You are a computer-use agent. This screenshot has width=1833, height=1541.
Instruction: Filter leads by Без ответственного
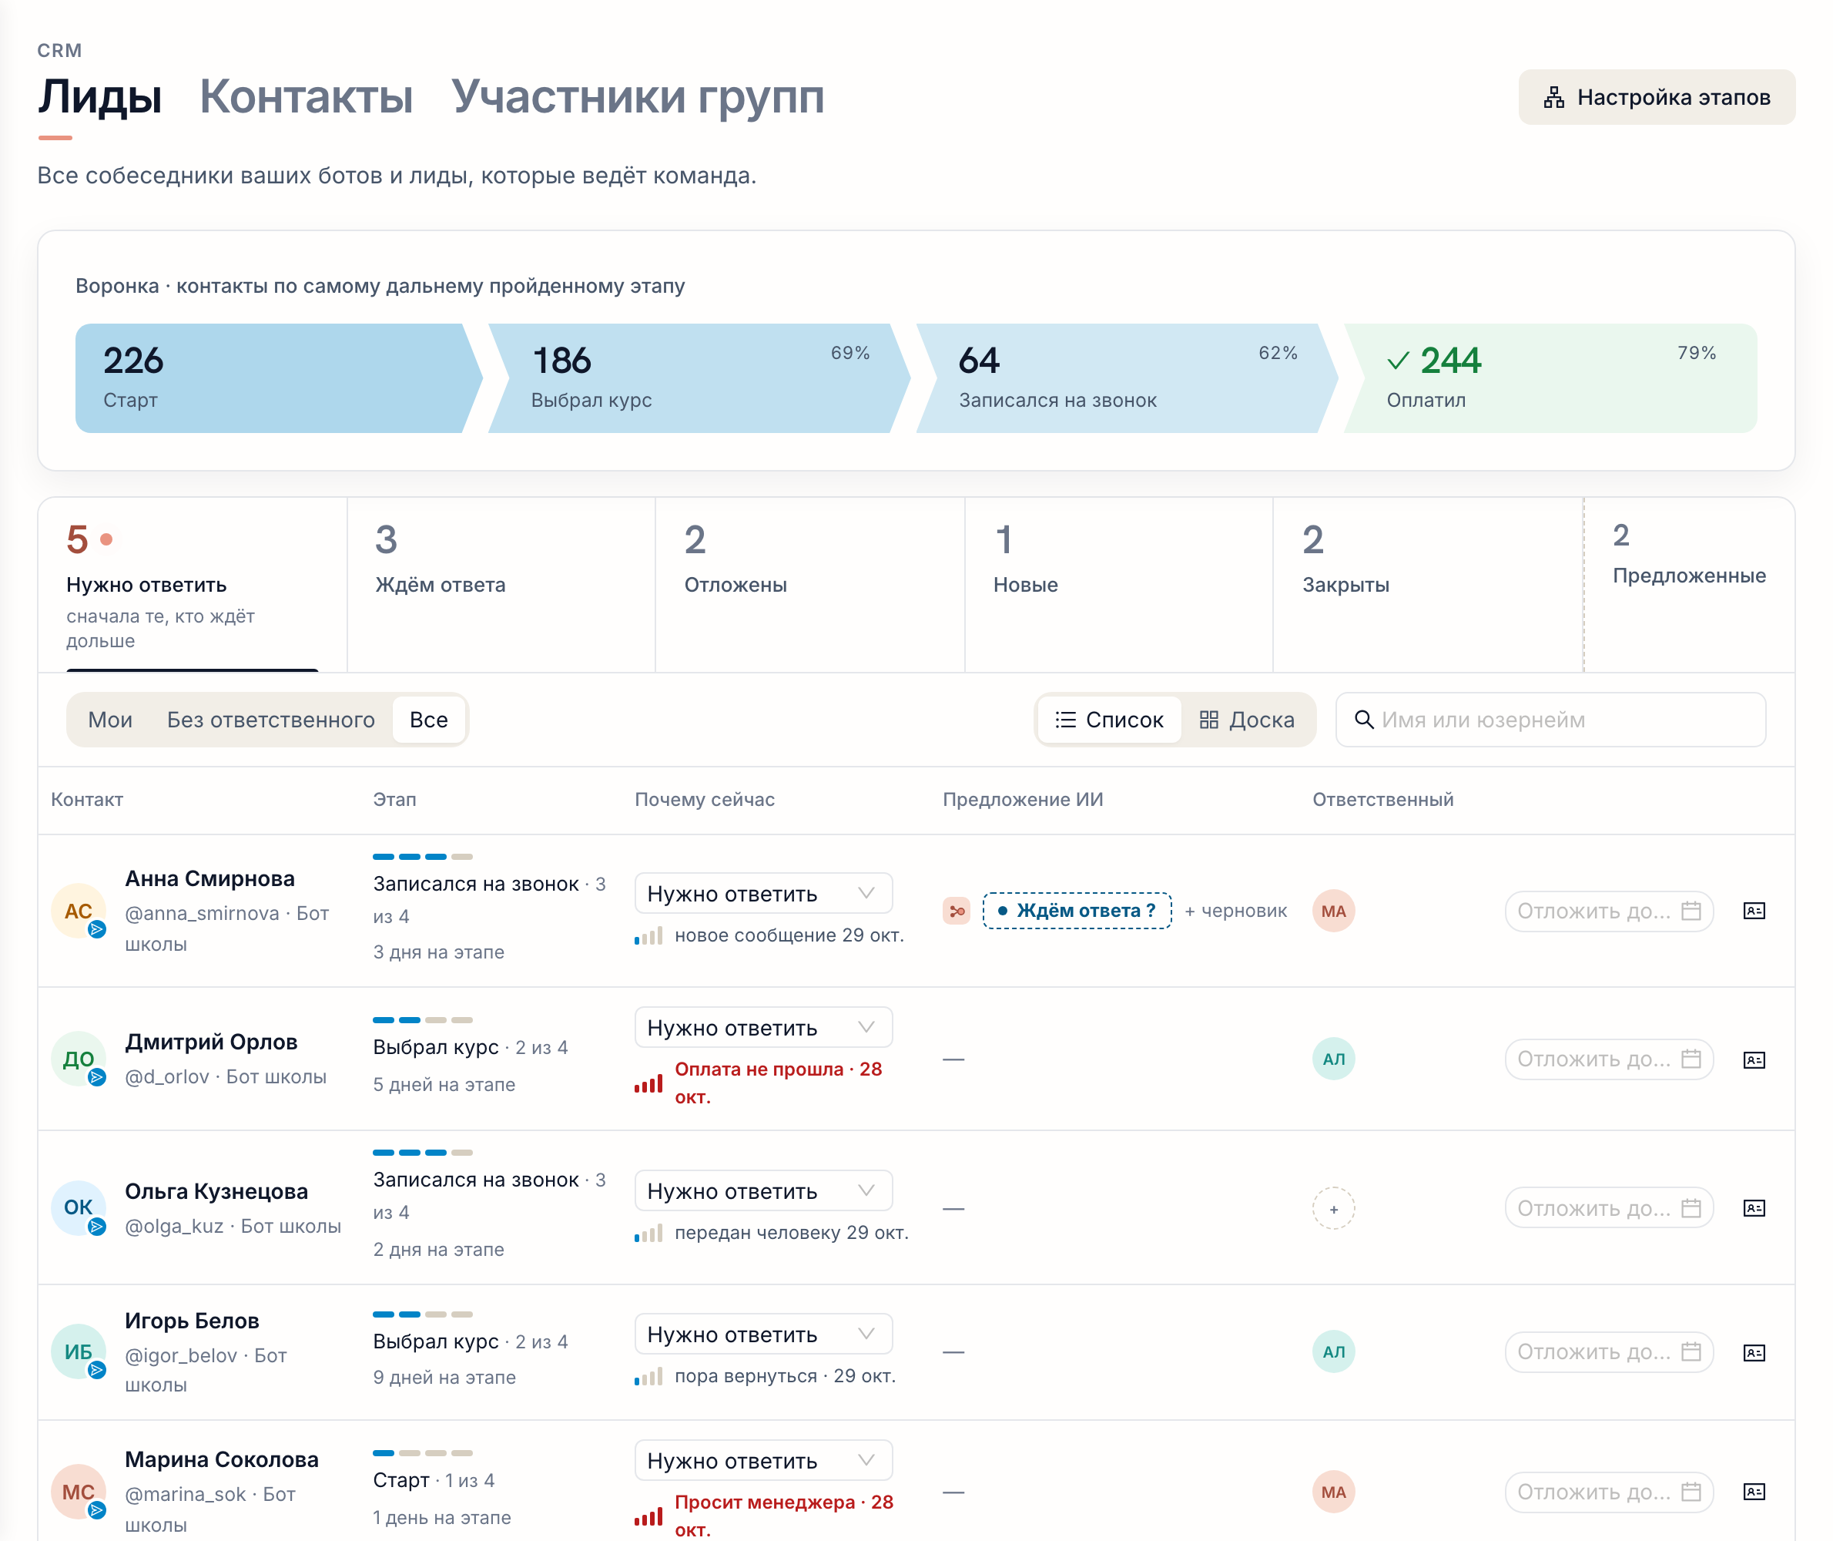coord(271,720)
